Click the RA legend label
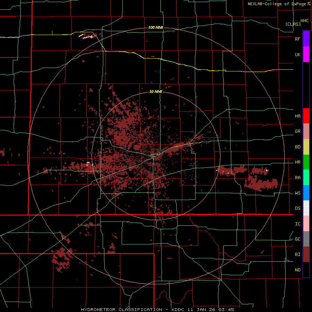The image size is (312, 312). pyautogui.click(x=297, y=178)
